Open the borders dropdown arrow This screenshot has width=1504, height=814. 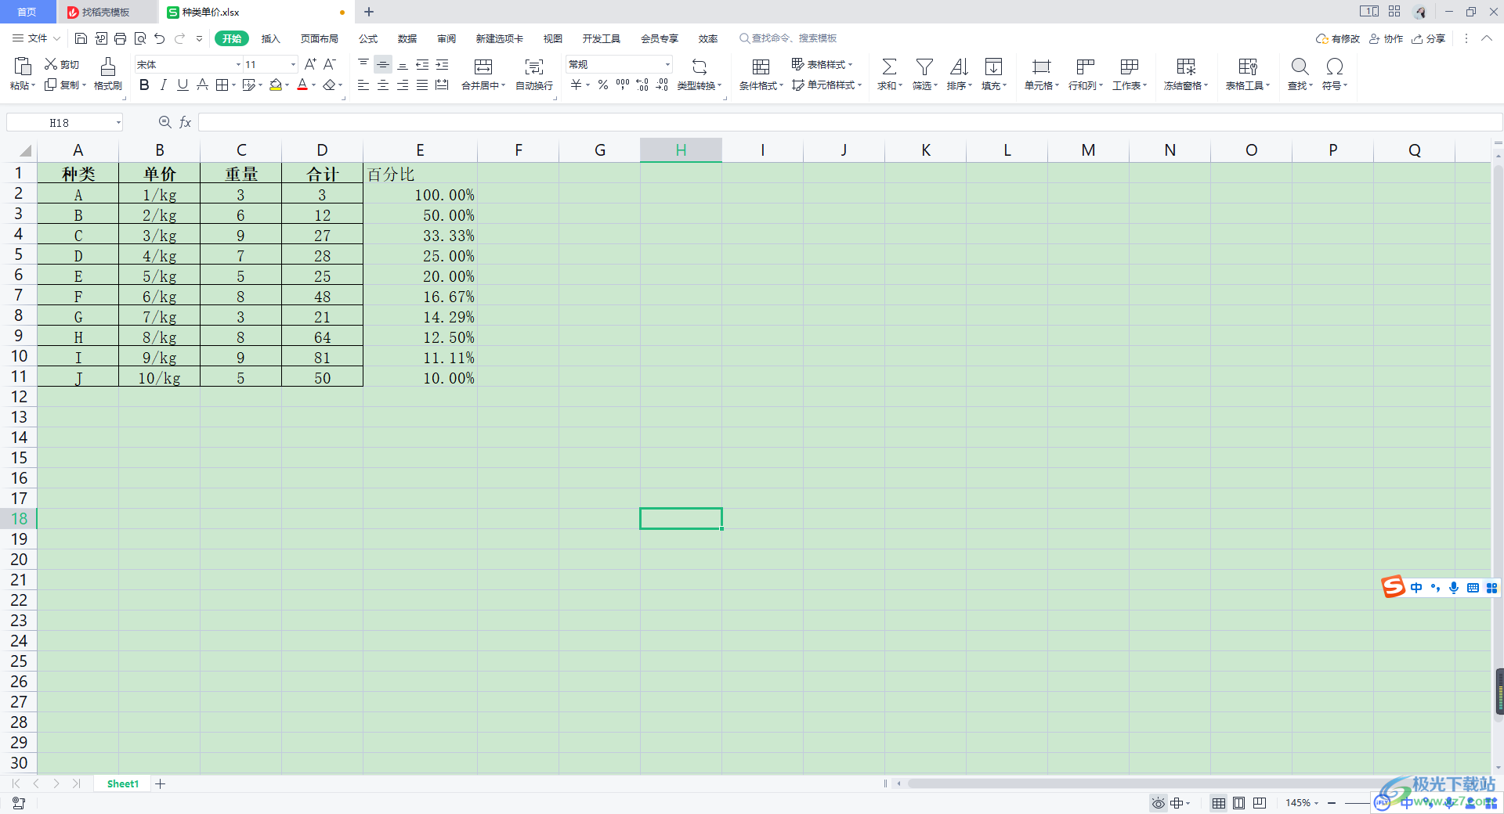point(233,85)
